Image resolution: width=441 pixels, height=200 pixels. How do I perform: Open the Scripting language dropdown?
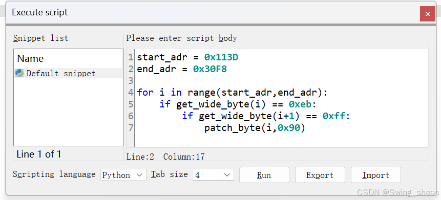[123, 175]
